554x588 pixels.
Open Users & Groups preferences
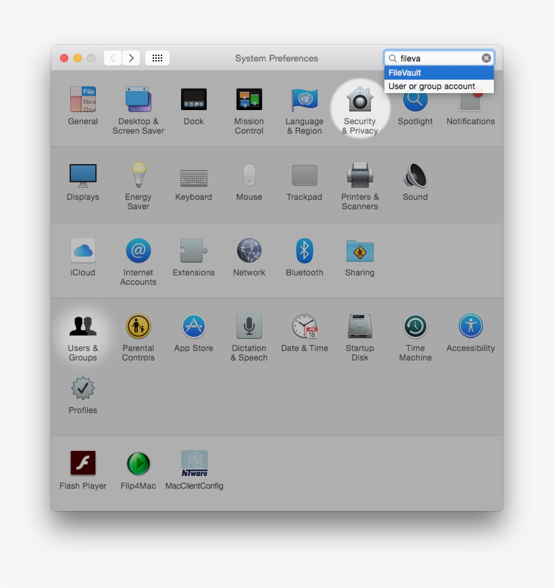coord(82,327)
